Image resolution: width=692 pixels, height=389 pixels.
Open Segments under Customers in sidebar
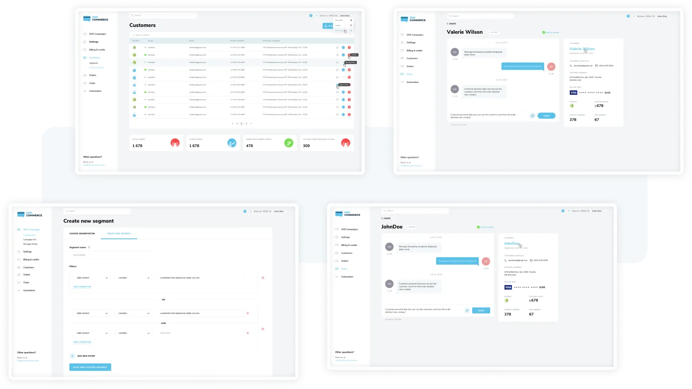tap(93, 63)
